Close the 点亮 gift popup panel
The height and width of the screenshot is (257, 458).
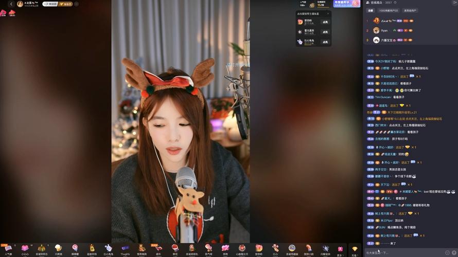point(328,13)
